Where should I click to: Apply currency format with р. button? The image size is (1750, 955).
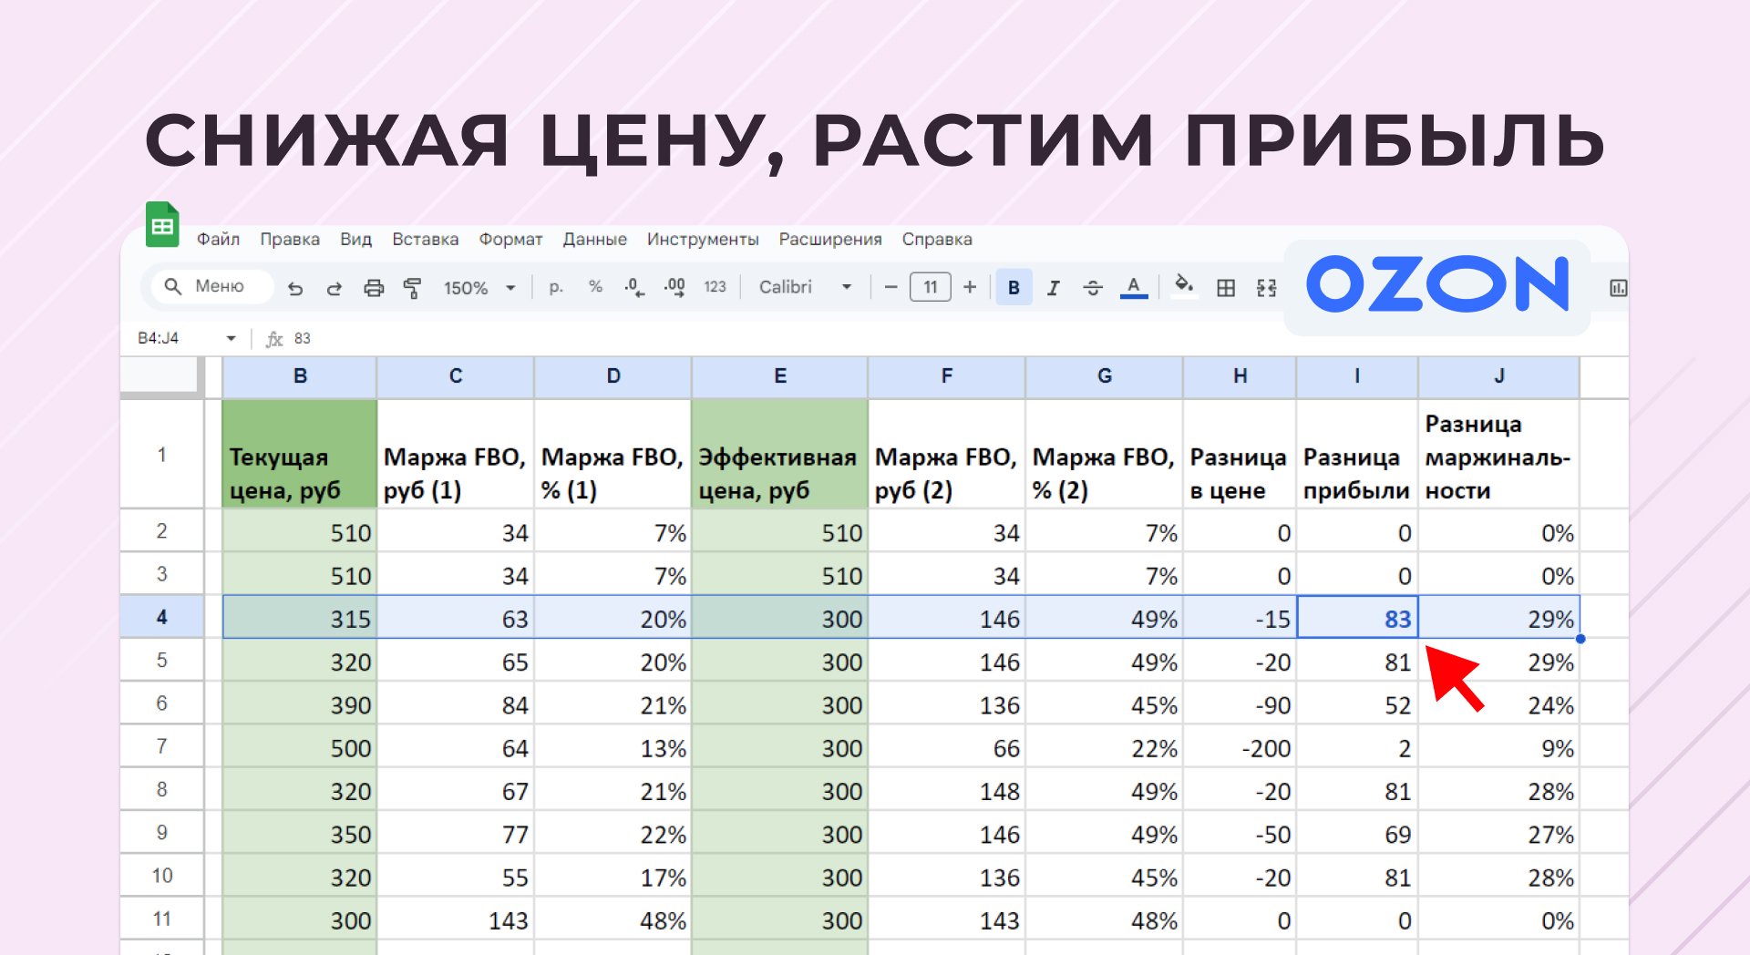pyautogui.click(x=556, y=287)
